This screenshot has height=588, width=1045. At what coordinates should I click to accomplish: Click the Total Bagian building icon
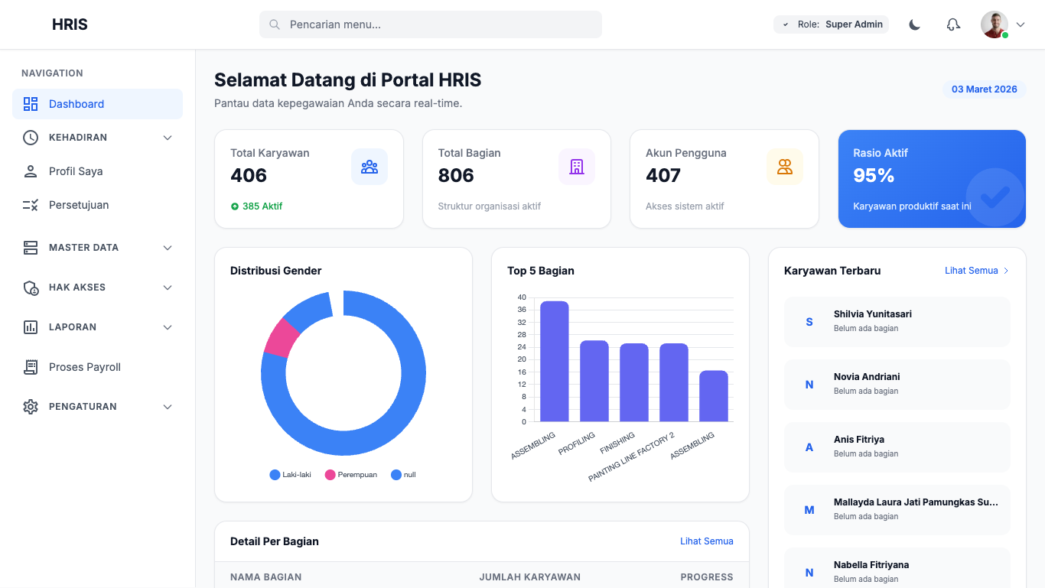[577, 167]
